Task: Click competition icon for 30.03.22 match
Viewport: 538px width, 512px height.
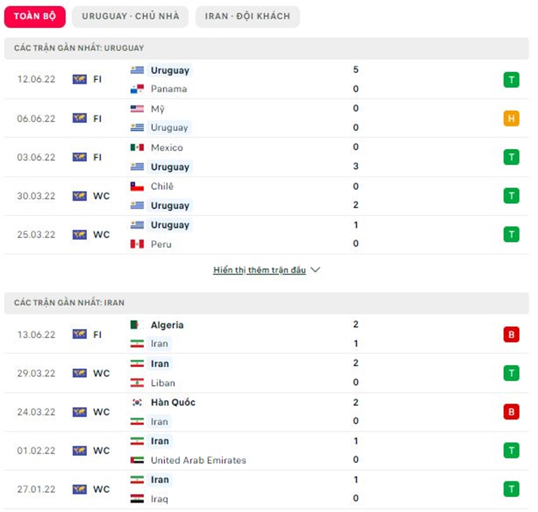Action: 80,196
